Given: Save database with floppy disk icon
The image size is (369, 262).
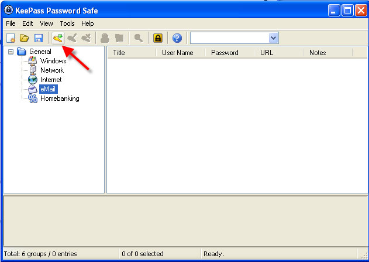Looking at the screenshot, I should click(39, 38).
